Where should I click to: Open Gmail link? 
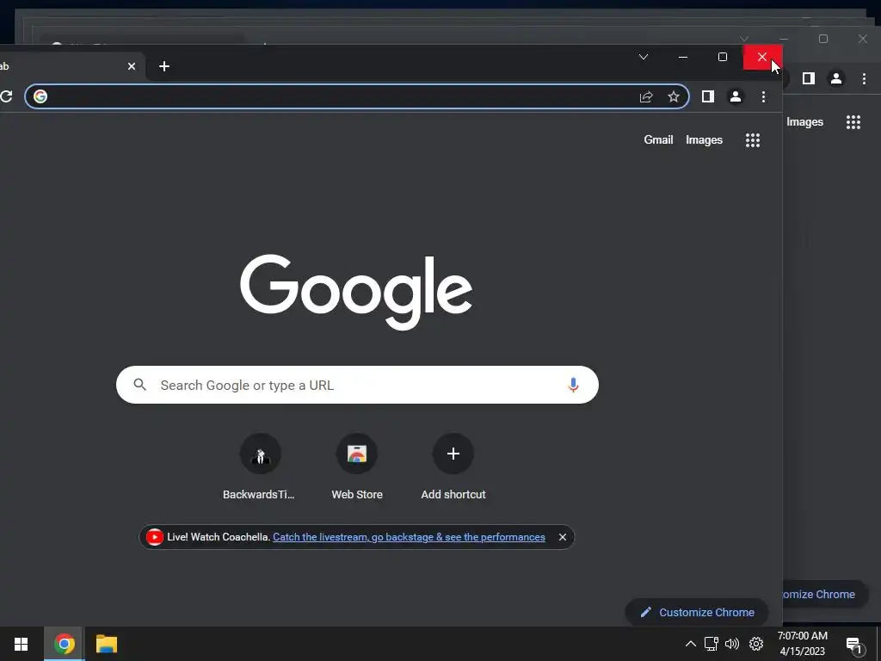click(658, 140)
